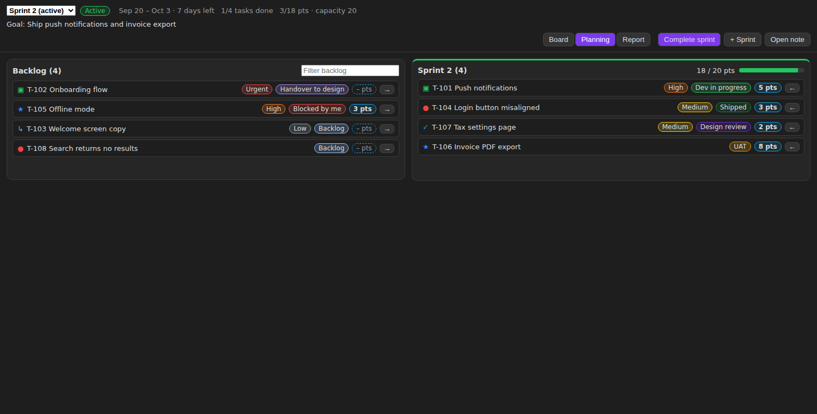The image size is (817, 414).
Task: Click the Shipped tag on T-104
Action: click(x=733, y=107)
